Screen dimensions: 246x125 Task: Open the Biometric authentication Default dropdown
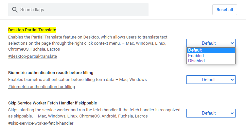pos(211,80)
